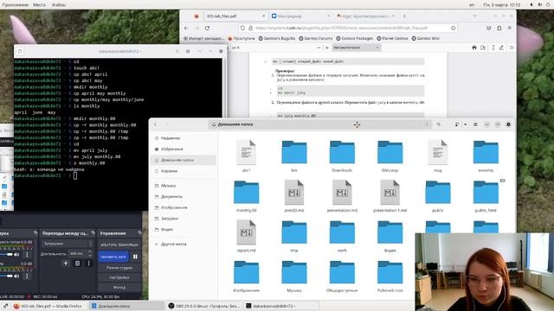This screenshot has width=554, height=311.
Task: Bookmark this page with the star icon
Action: click(x=453, y=28)
